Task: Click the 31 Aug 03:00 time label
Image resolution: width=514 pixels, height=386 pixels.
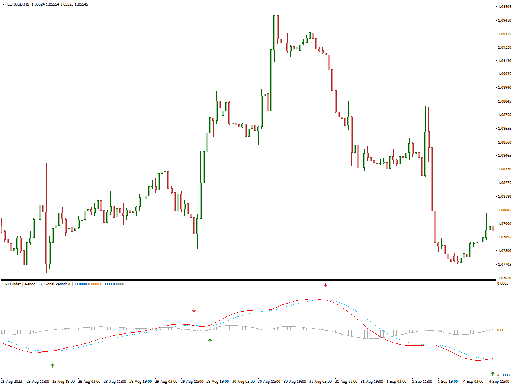Action: click(x=320, y=382)
